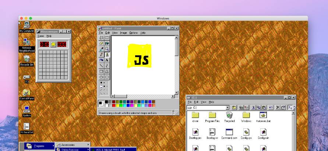Screen dimensions: 328x151
Task: Activate the Pick Color eyedropper tool
Action: click(x=102, y=49)
